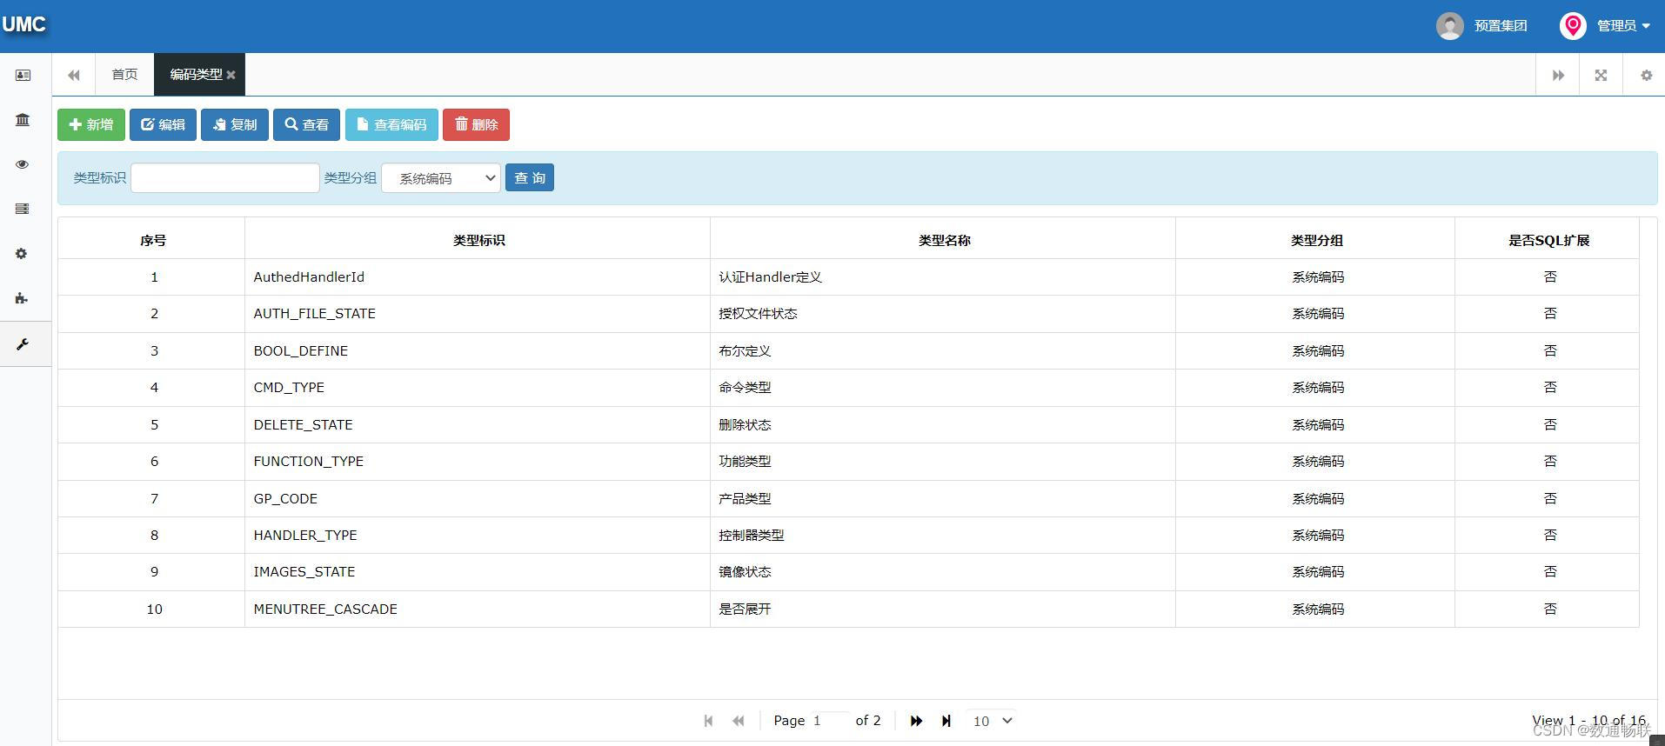Close the 编码类型 tab

(231, 76)
